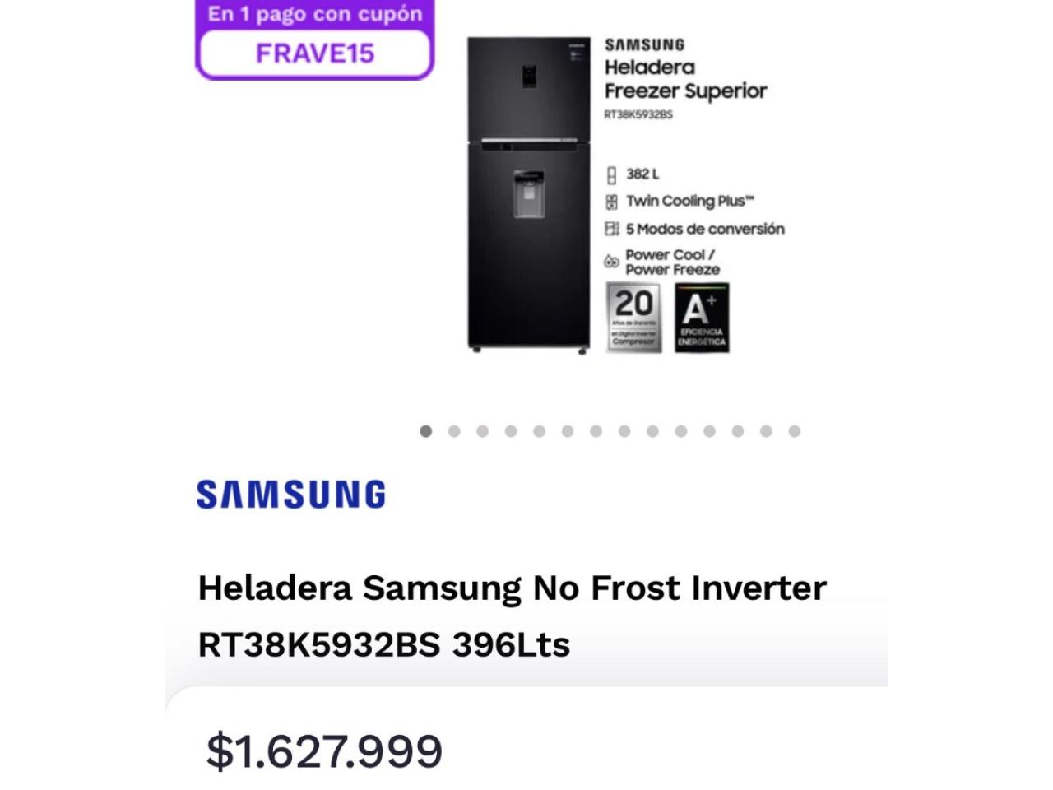Select the eighth carousel pagination dot
This screenshot has width=1053, height=790.
(x=624, y=431)
